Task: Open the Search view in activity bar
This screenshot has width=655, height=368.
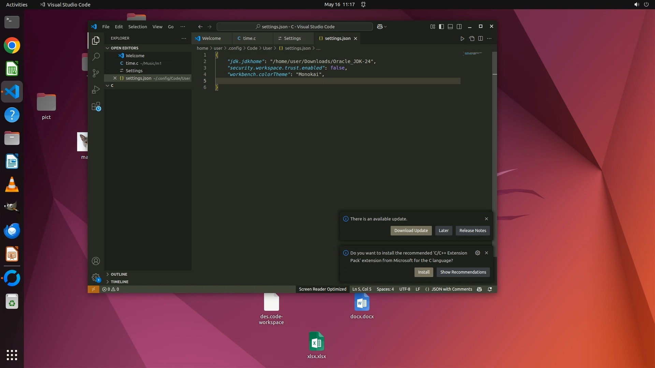Action: (96, 57)
